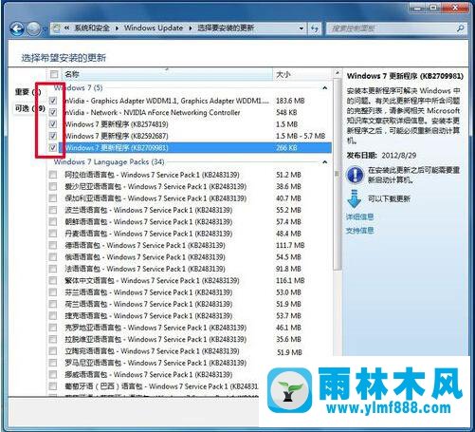Screen dimensions: 475x432
Task: Click the control panel icon in address bar
Action: coord(57,28)
